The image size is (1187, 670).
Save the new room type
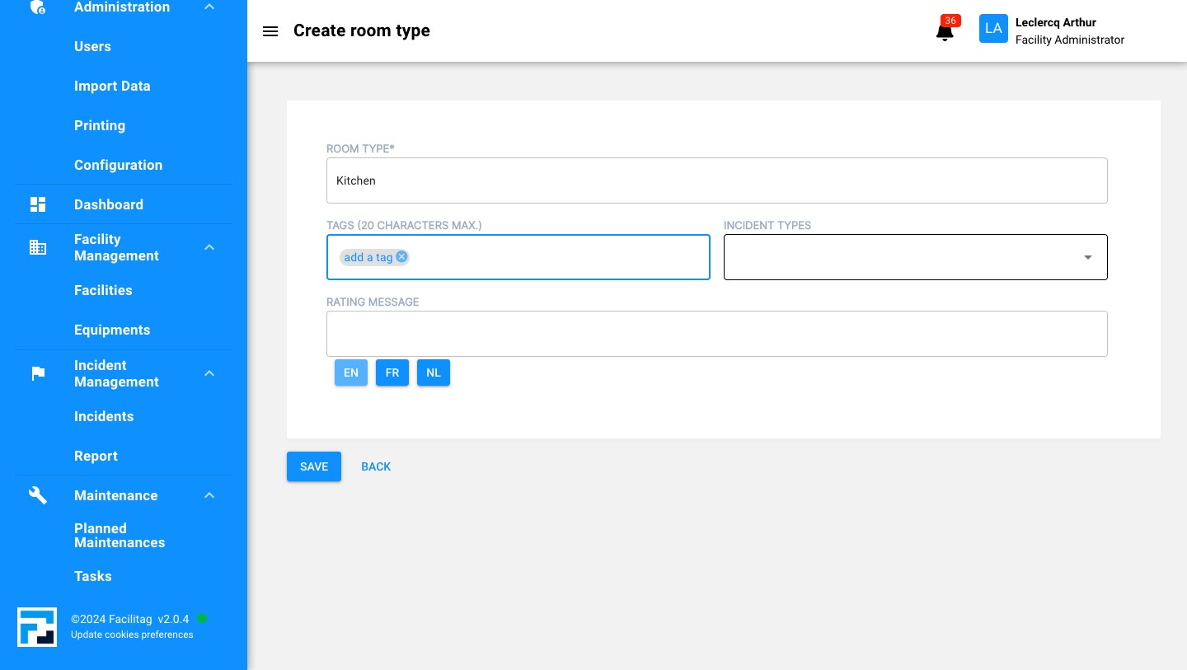click(314, 466)
